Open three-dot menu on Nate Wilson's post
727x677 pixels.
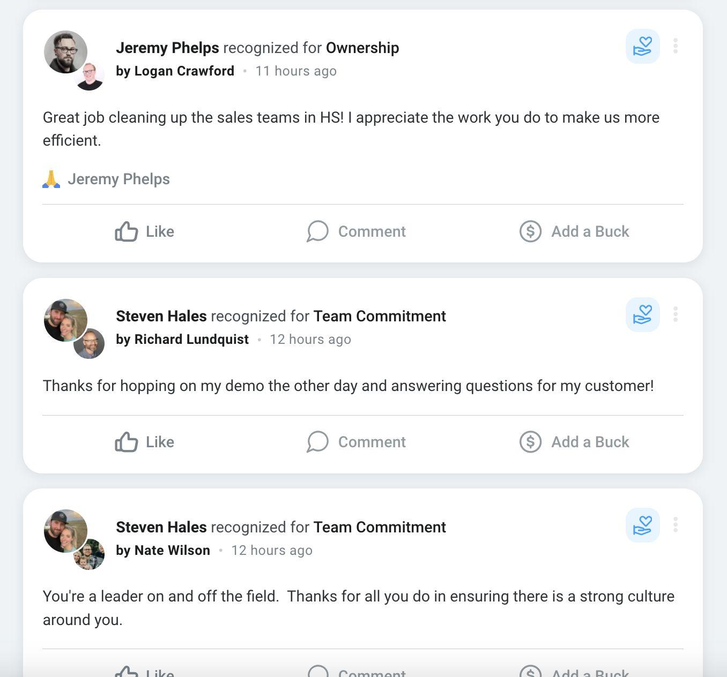[x=676, y=525]
